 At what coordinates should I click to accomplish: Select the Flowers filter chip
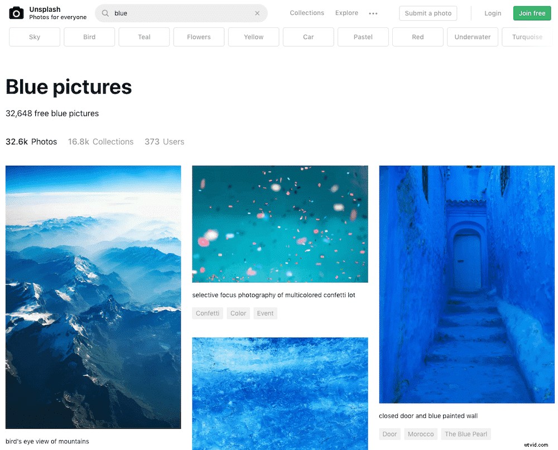(198, 37)
